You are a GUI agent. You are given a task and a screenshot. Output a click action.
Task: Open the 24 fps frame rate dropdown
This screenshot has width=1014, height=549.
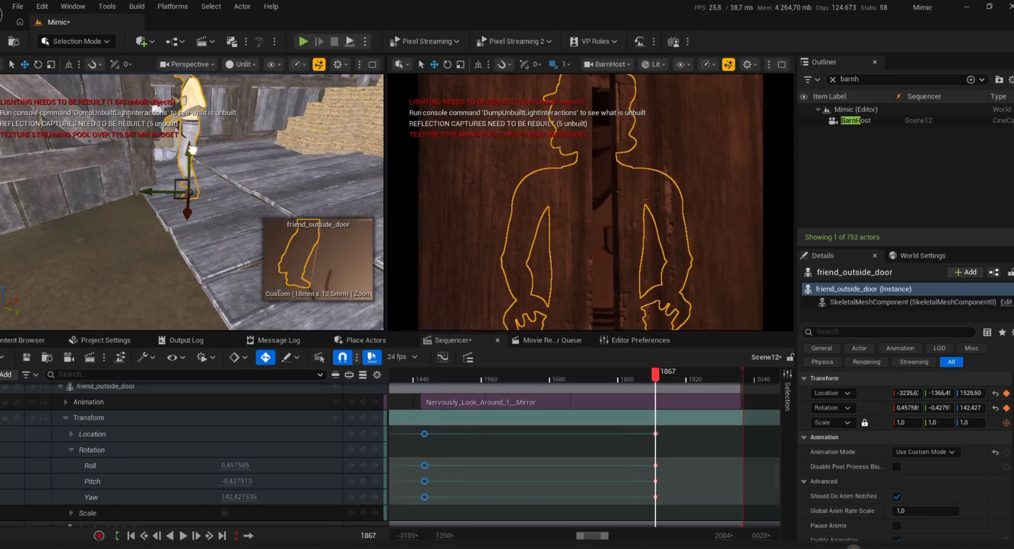(402, 357)
